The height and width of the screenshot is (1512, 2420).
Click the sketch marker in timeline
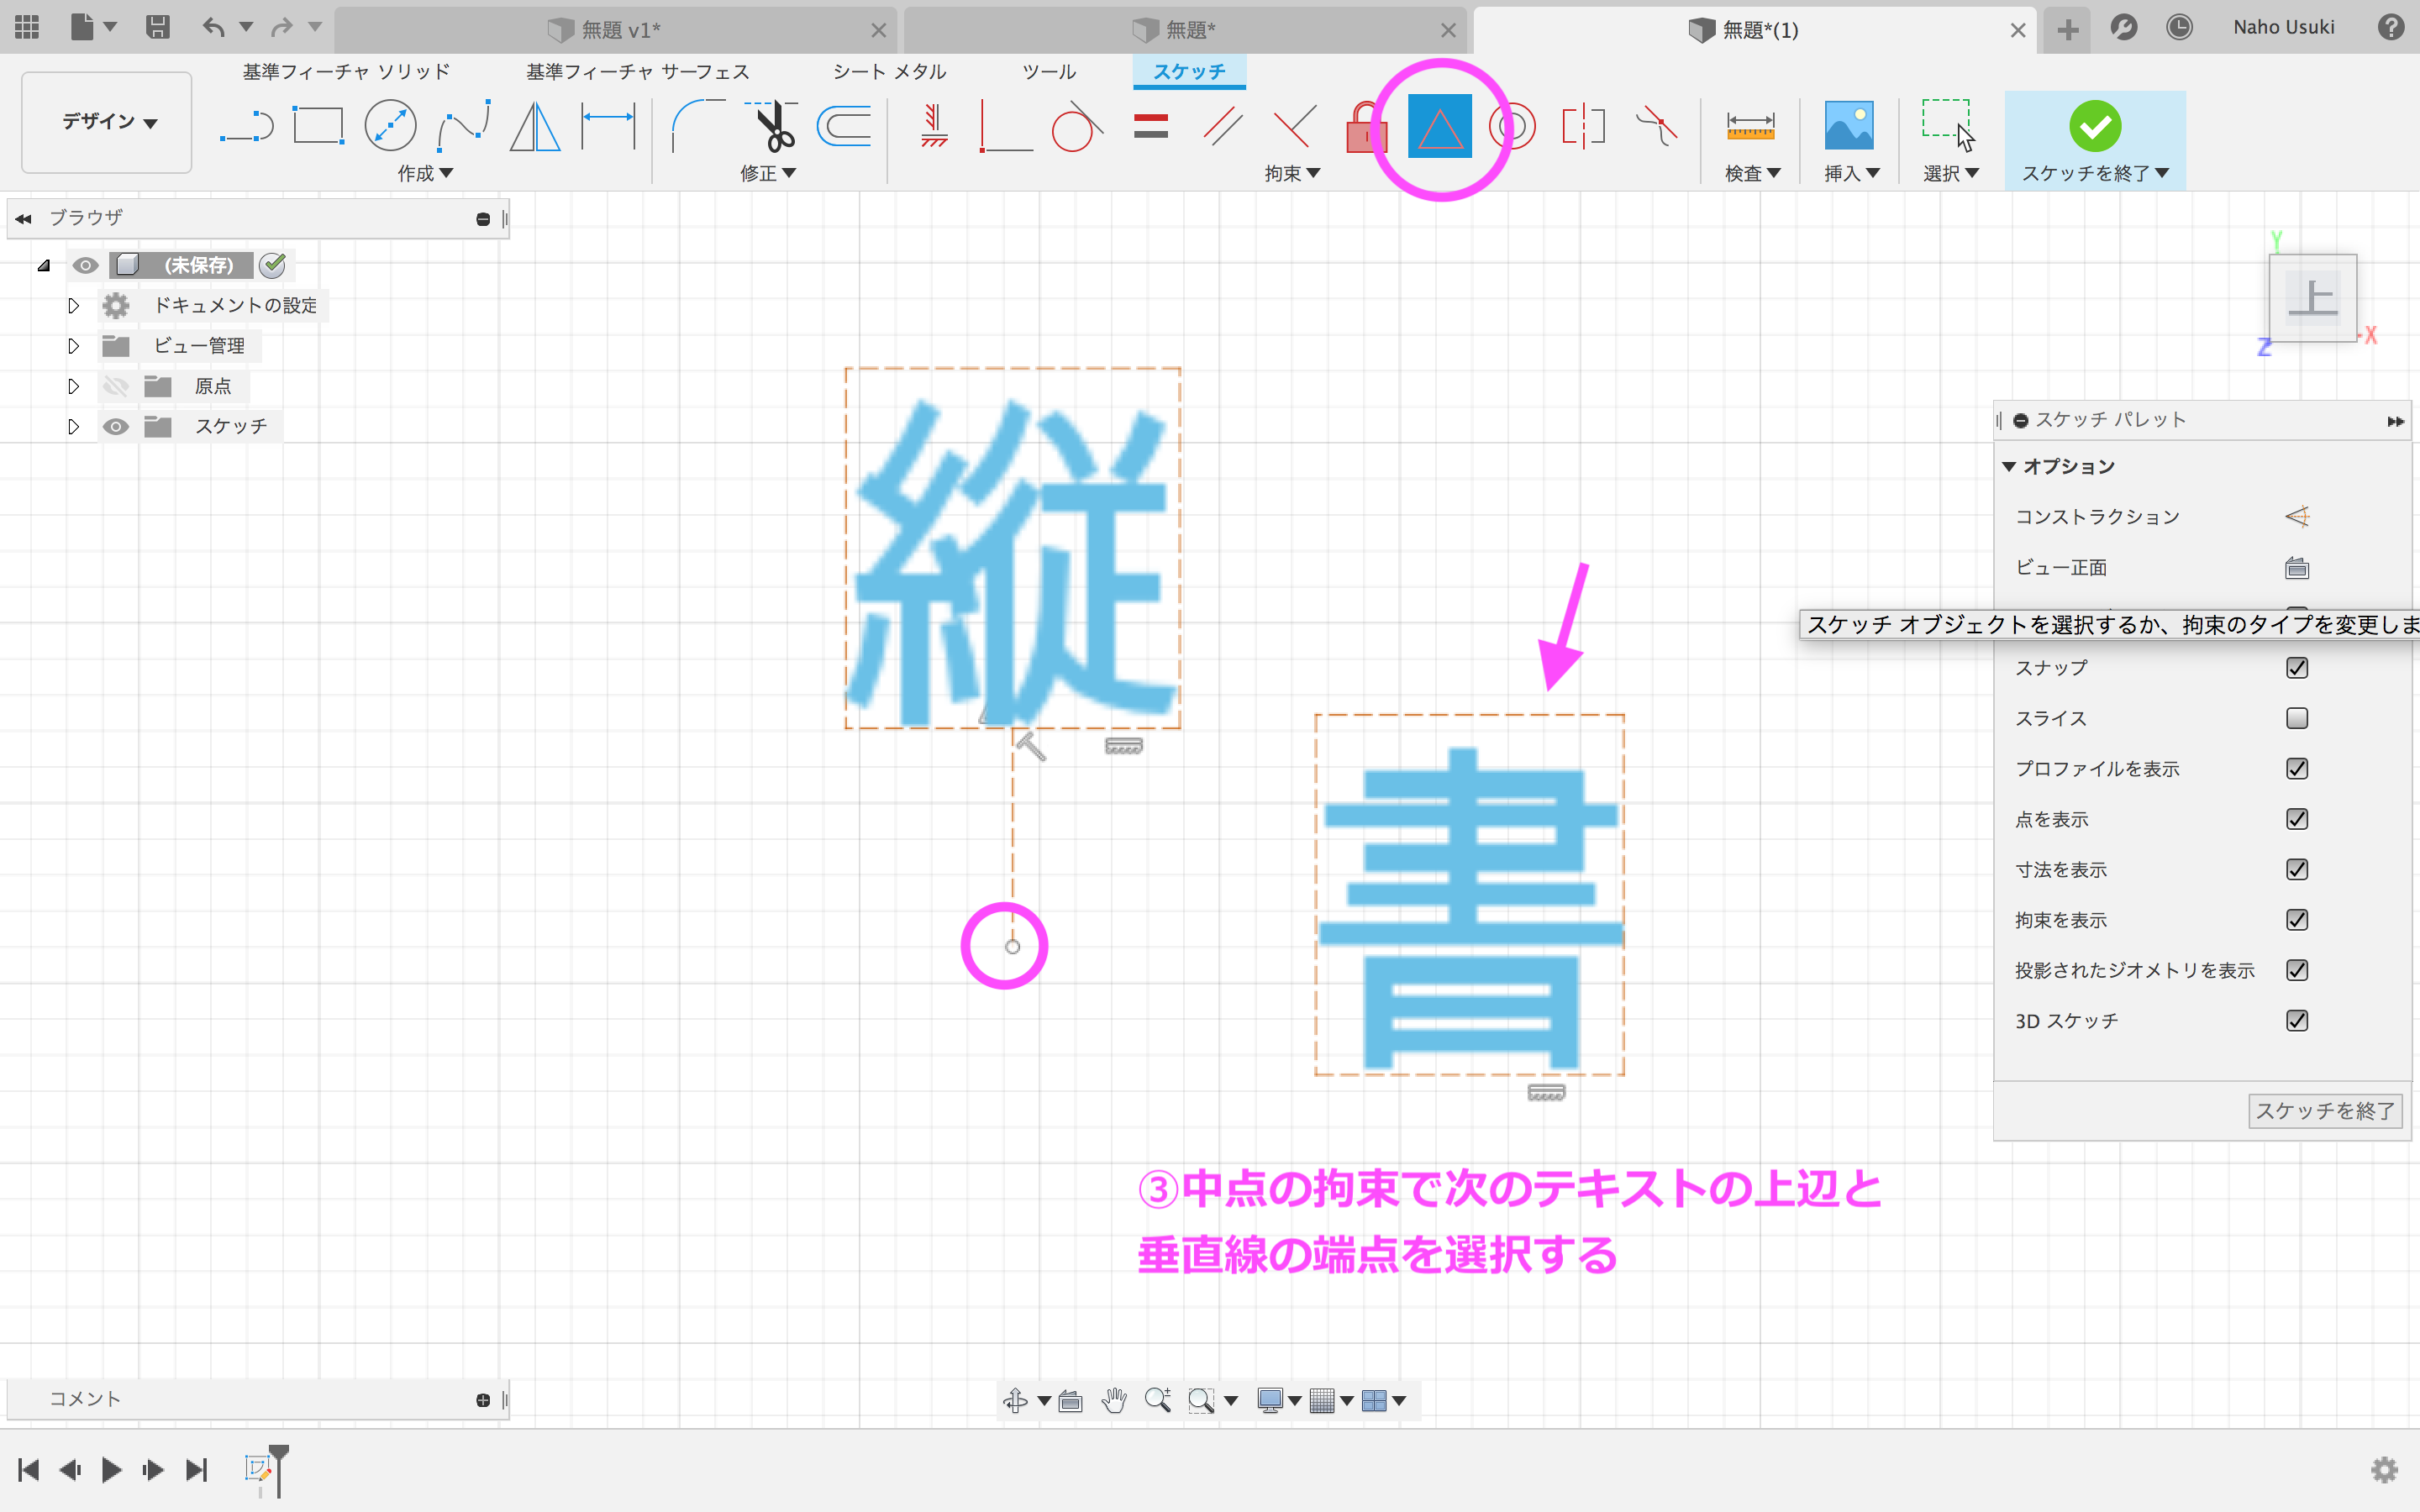257,1468
